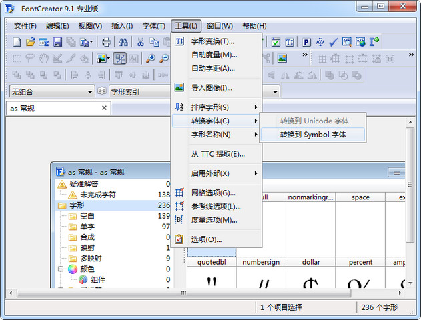Open the 窗口(W) menu
Image resolution: width=421 pixels, height=320 pixels.
coord(220,26)
